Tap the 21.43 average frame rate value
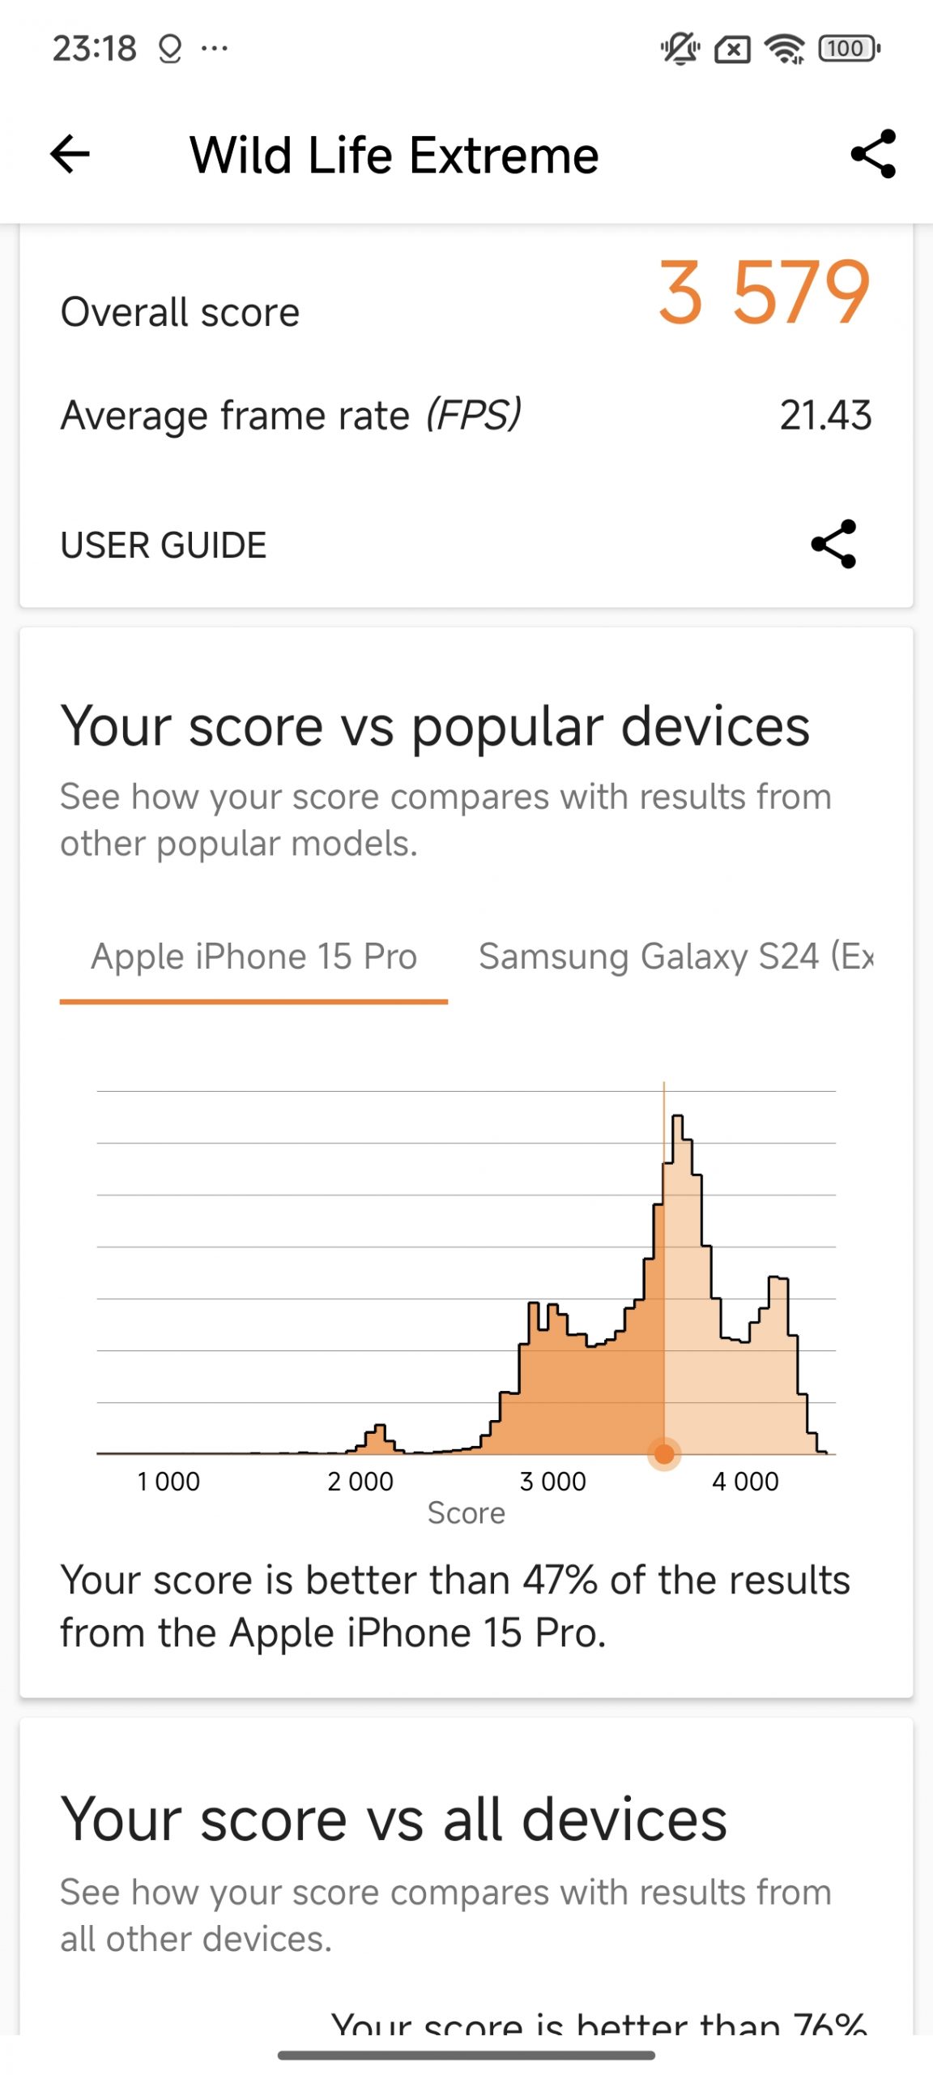The height and width of the screenshot is (2075, 933). [825, 415]
